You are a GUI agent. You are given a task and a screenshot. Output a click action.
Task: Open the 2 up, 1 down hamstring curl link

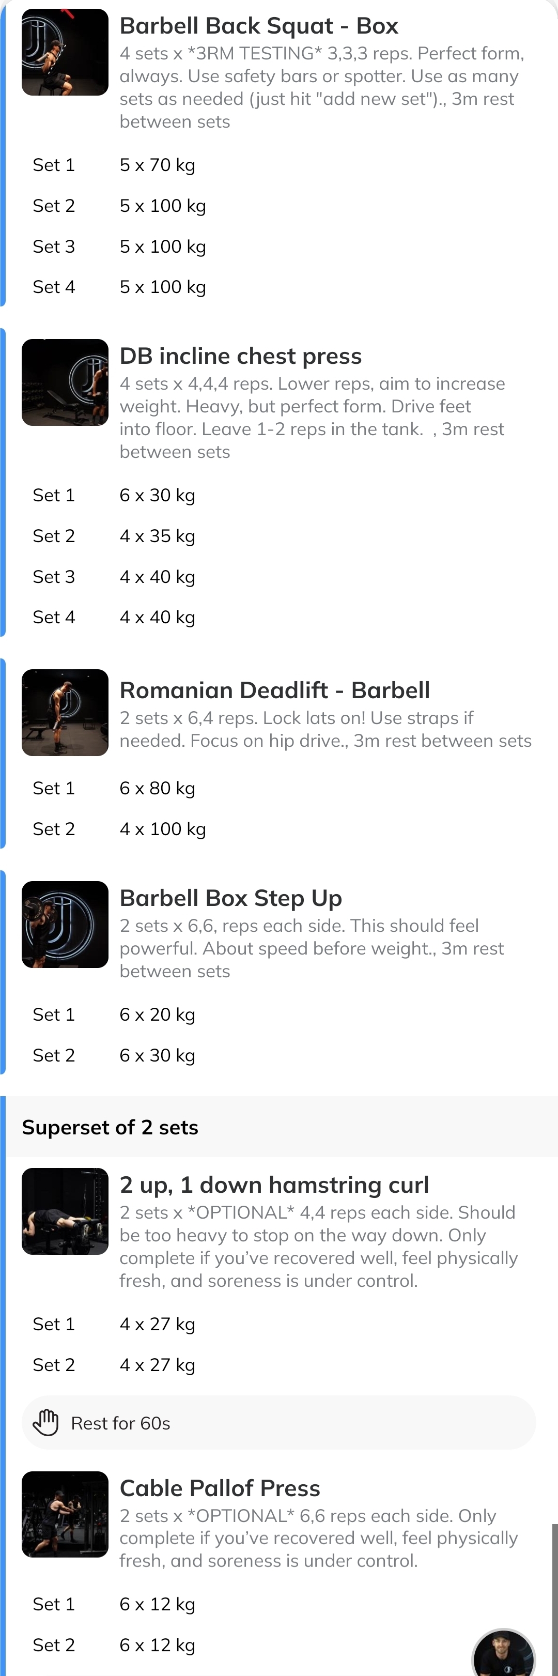point(274,1184)
